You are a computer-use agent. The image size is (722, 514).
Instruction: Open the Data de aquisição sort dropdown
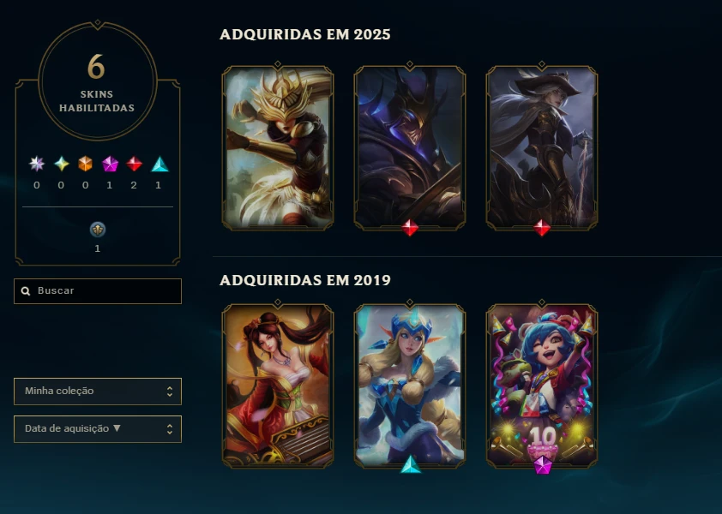[x=98, y=429]
